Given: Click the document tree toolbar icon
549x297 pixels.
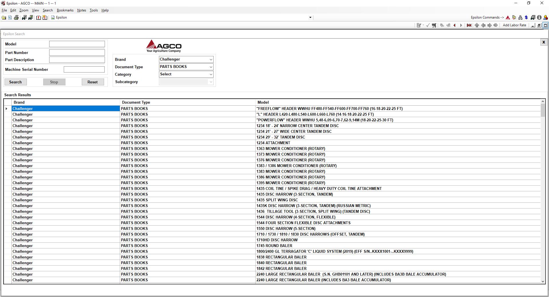Looking at the screenshot, I should pos(10,18).
